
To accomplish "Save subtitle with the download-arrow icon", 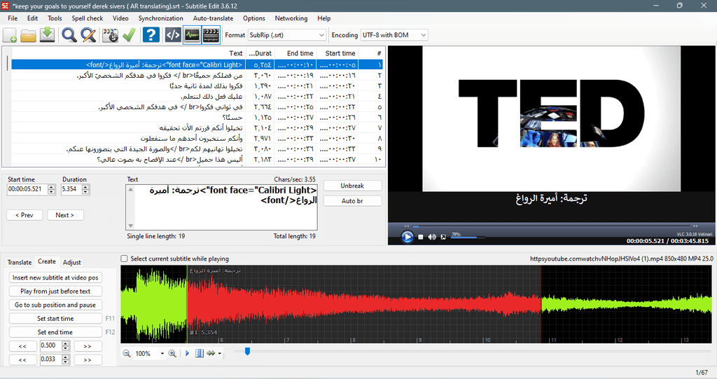I will pos(47,35).
